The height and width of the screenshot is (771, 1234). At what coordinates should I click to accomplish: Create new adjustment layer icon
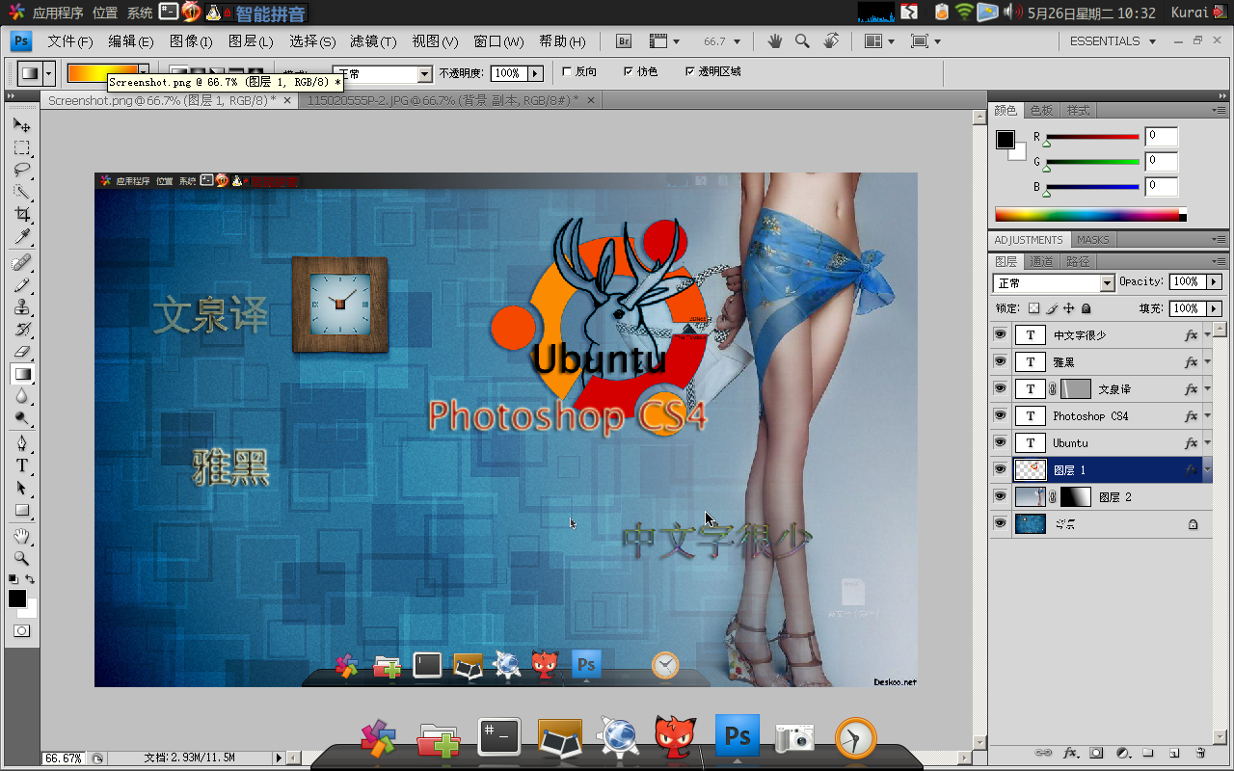[1122, 753]
